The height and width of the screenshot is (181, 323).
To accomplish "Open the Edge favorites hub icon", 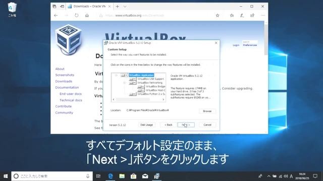I will [232, 16].
